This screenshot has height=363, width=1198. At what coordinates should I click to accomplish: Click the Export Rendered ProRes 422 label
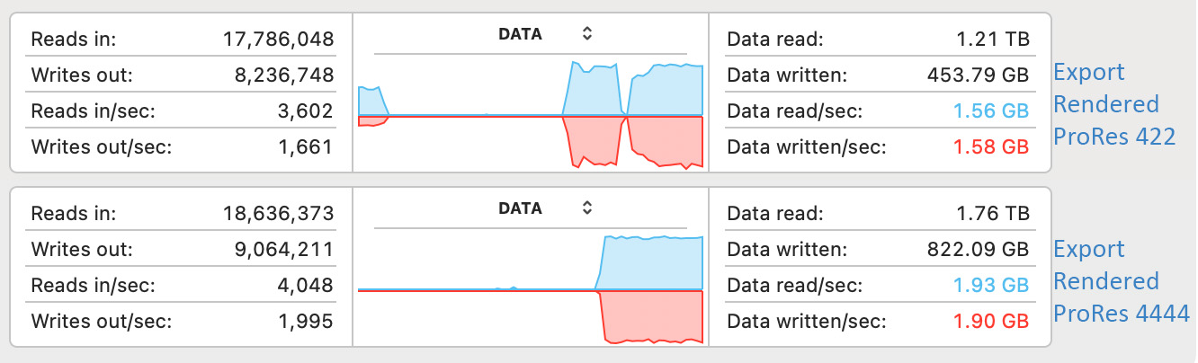click(x=1114, y=104)
